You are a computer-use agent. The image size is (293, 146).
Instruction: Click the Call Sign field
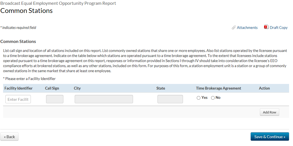[x=55, y=99]
